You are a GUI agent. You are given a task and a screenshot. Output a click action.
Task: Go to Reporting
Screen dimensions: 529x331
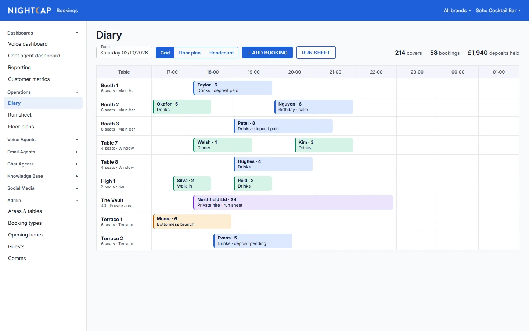click(x=43, y=67)
